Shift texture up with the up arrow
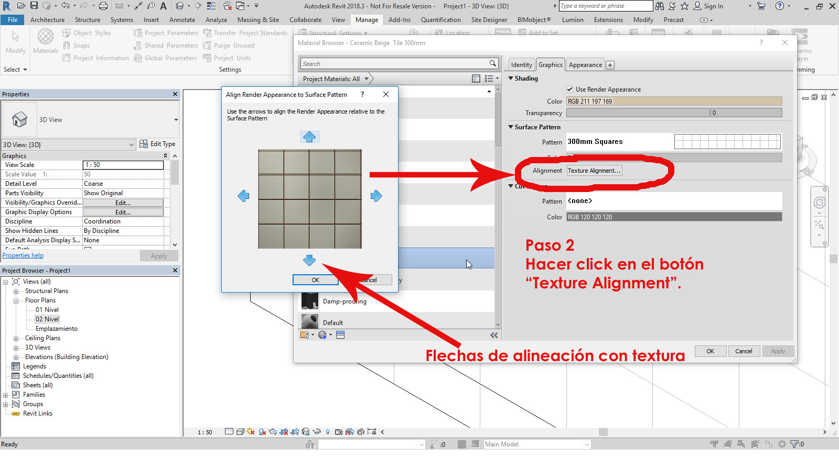This screenshot has width=839, height=471. 309,137
